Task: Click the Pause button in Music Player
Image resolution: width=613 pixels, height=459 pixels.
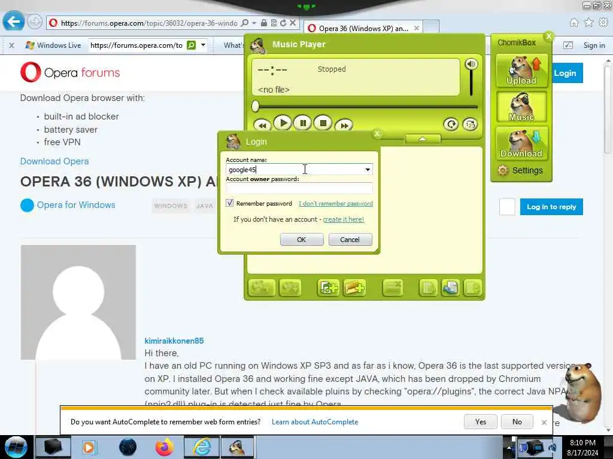Action: point(302,123)
